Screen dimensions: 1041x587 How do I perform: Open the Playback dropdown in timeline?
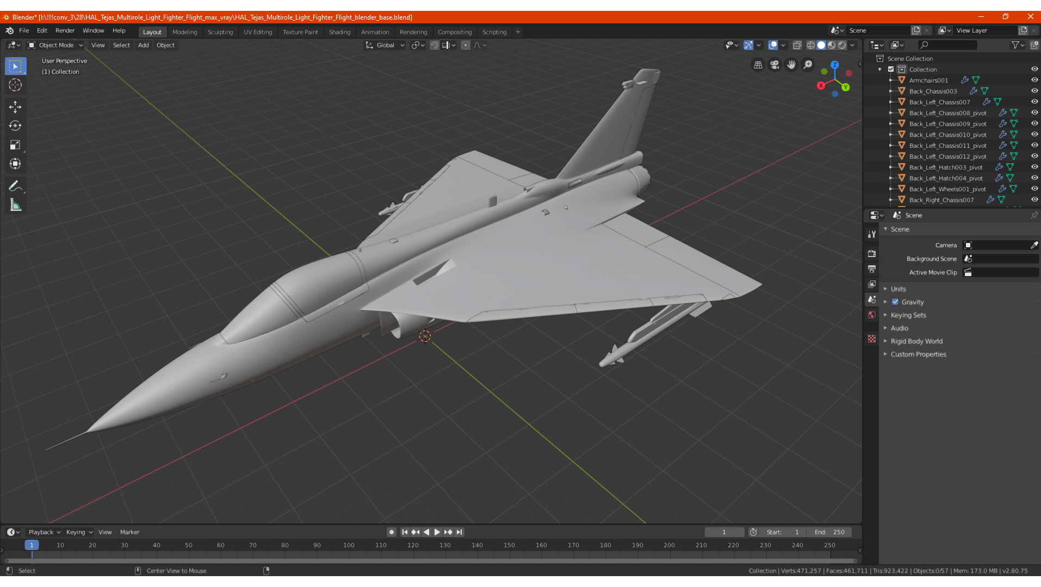(x=44, y=532)
